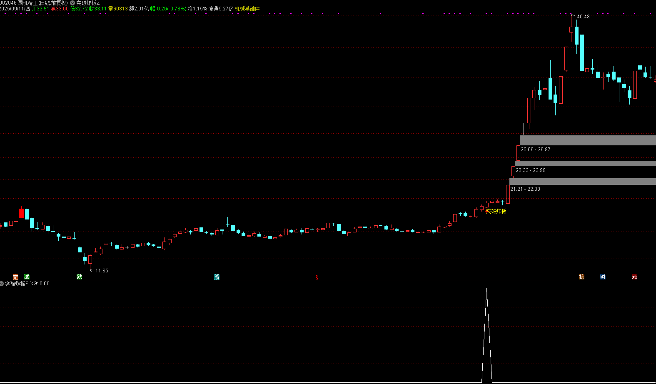Screen dimensions: 656x384
Task: Click the 25.66 - 26.87 gap label
Action: tap(536, 150)
